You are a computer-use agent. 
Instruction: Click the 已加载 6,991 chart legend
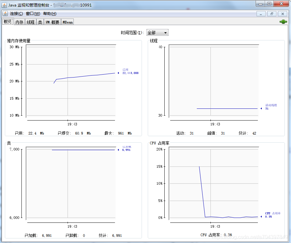pos(127,149)
